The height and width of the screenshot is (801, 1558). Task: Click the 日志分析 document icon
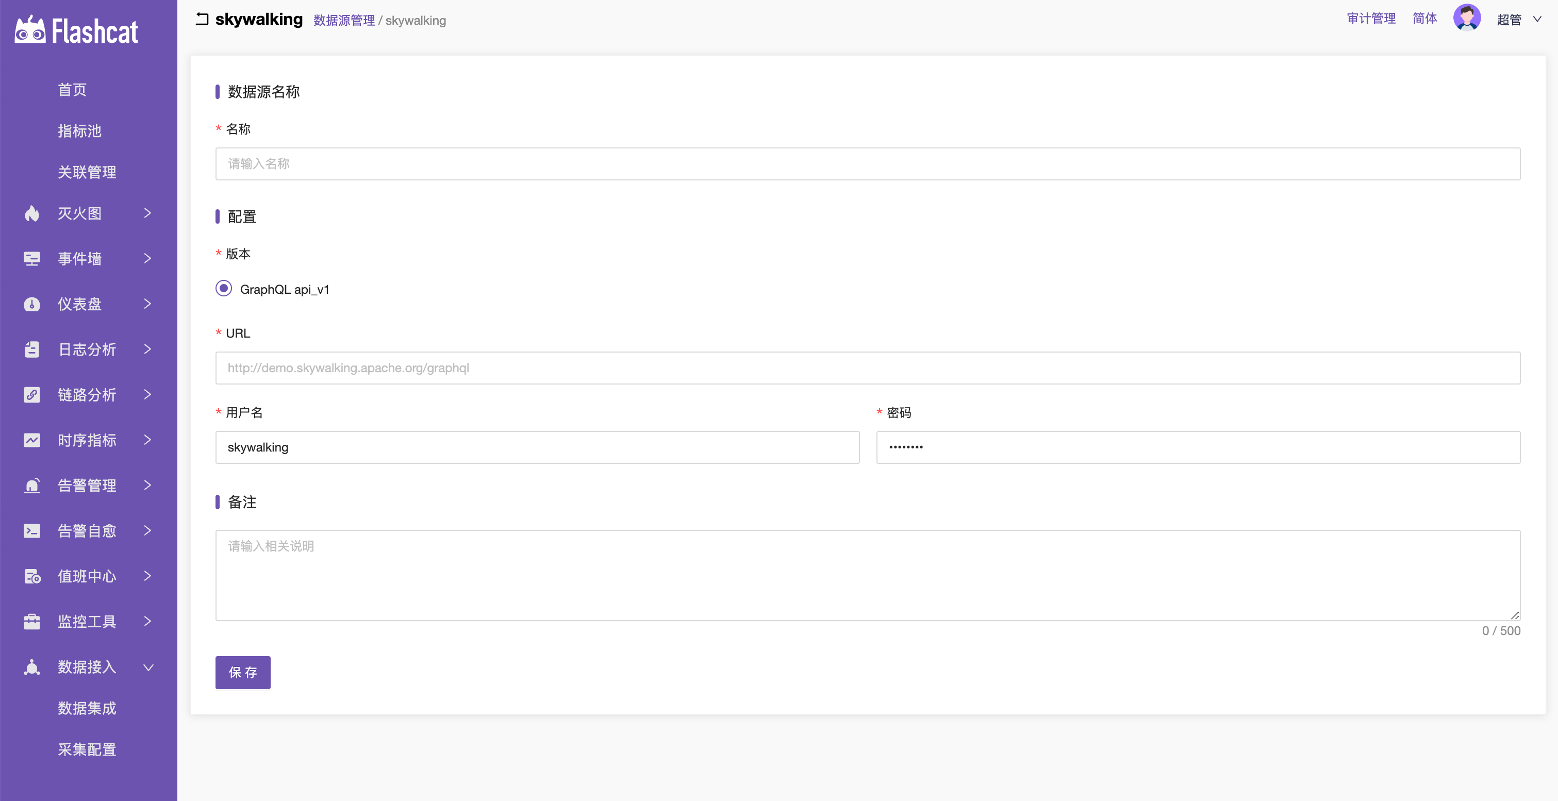pos(32,349)
